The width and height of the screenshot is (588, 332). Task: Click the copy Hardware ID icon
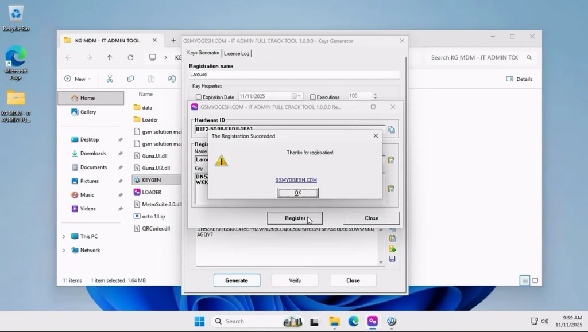[x=392, y=130]
